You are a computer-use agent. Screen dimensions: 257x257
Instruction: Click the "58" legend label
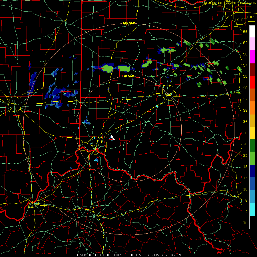[245, 54]
